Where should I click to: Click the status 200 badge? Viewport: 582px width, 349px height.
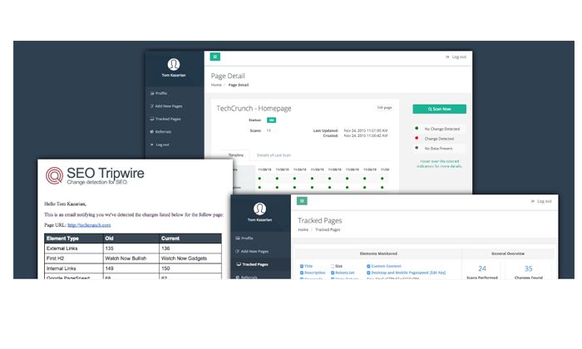pyautogui.click(x=271, y=120)
